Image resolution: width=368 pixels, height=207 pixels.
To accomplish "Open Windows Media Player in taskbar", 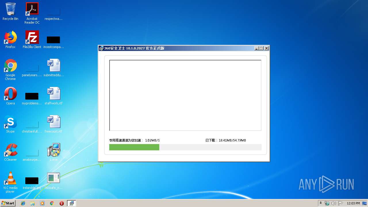I will point(42,203).
